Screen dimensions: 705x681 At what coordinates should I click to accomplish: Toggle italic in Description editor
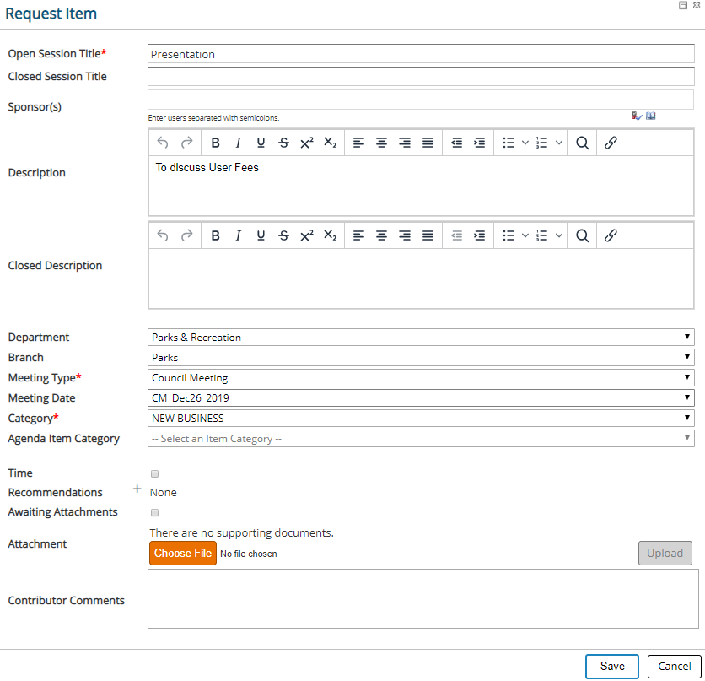239,143
